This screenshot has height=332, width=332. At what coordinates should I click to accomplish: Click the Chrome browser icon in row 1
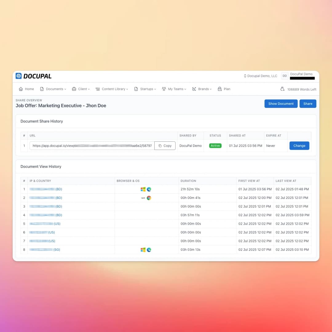pyautogui.click(x=149, y=189)
